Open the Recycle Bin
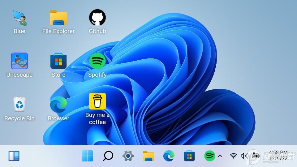Viewport: 297px width, 167px height. [x=19, y=105]
